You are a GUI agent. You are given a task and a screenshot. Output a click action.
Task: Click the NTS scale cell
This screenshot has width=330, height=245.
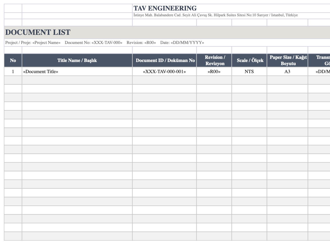click(249, 72)
